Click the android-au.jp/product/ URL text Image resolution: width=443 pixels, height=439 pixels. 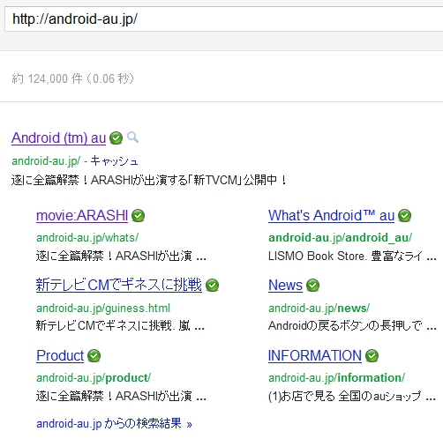(x=94, y=378)
